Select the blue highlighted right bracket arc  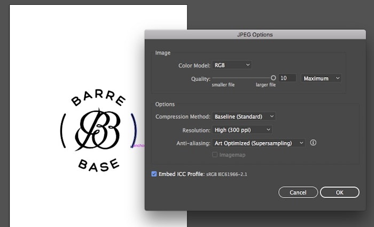(x=134, y=130)
